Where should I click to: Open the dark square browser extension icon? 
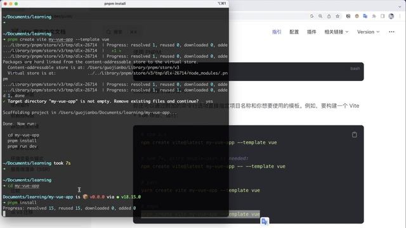348,16
